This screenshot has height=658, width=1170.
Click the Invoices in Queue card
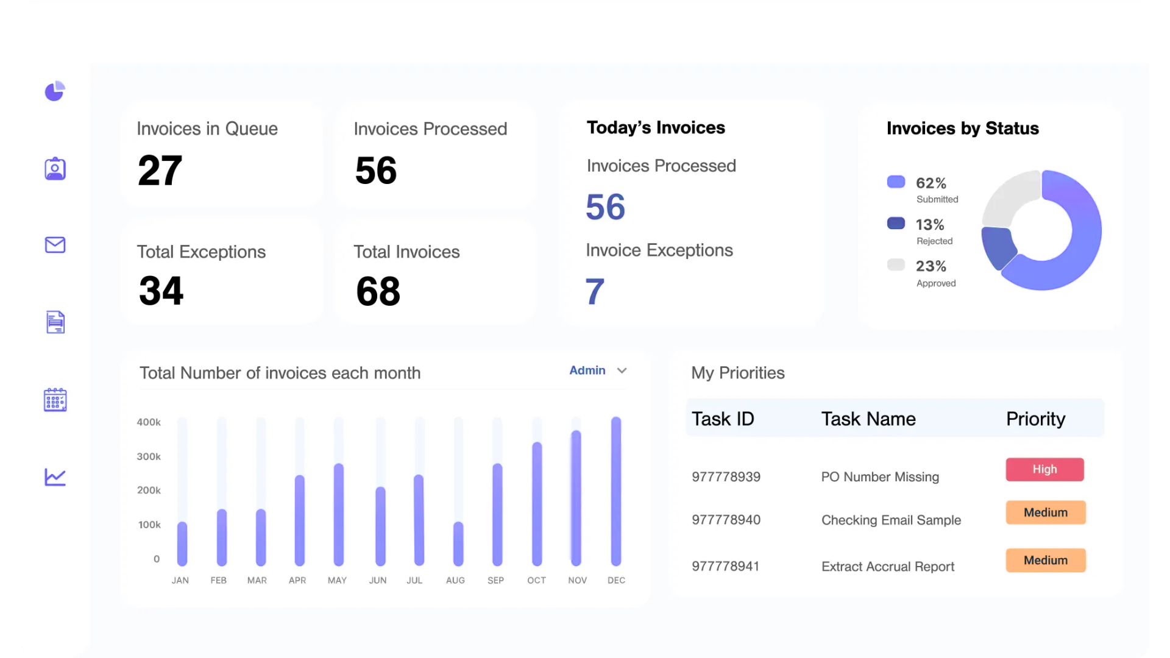222,155
